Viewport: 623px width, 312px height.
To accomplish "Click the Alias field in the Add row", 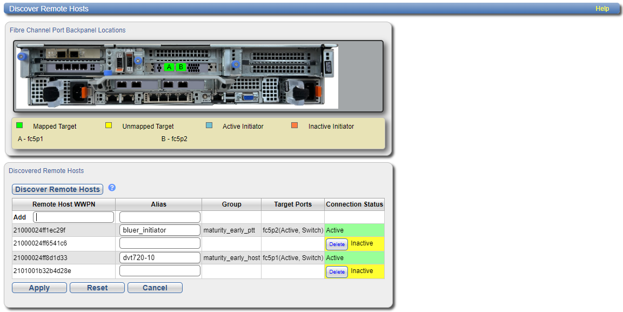I will click(159, 217).
